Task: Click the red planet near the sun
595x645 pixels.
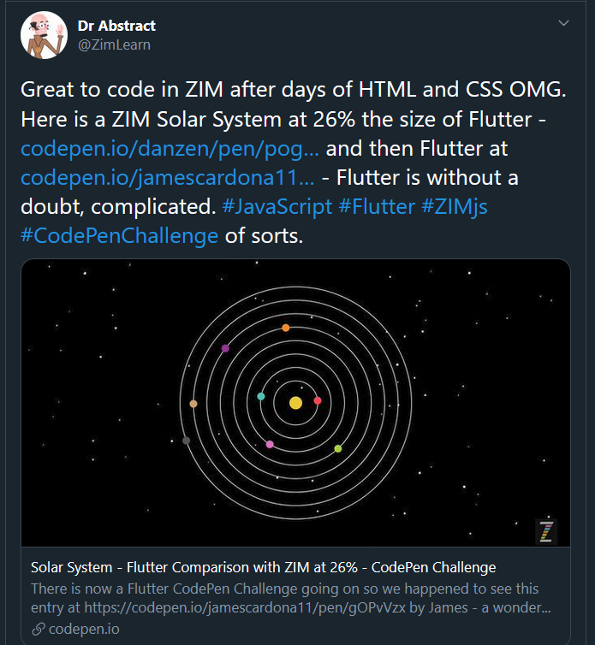Action: tap(318, 400)
